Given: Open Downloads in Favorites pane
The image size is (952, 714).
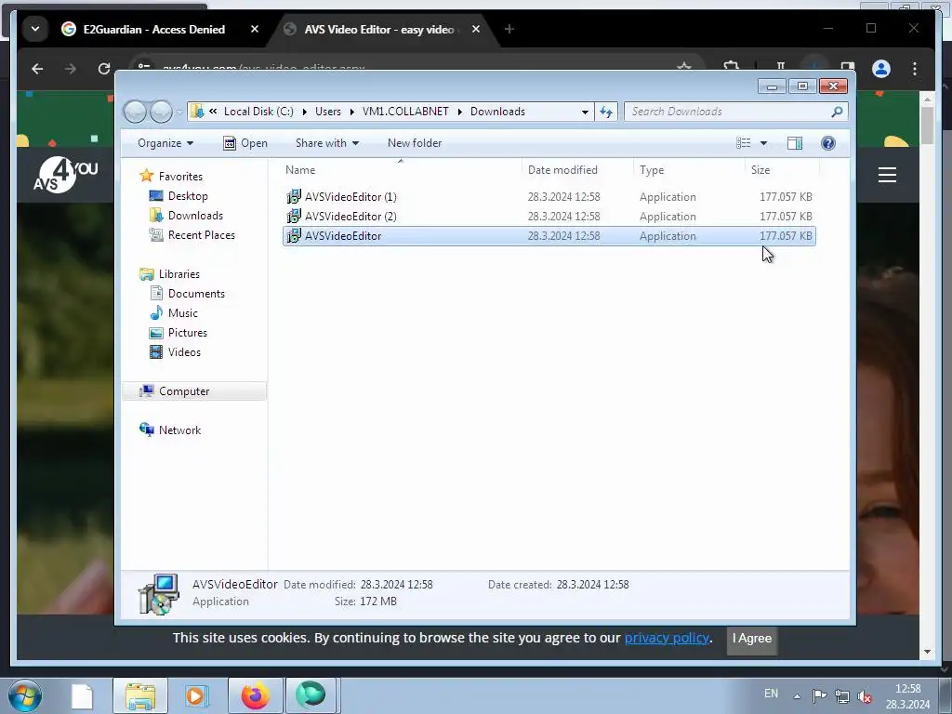Looking at the screenshot, I should pos(195,216).
